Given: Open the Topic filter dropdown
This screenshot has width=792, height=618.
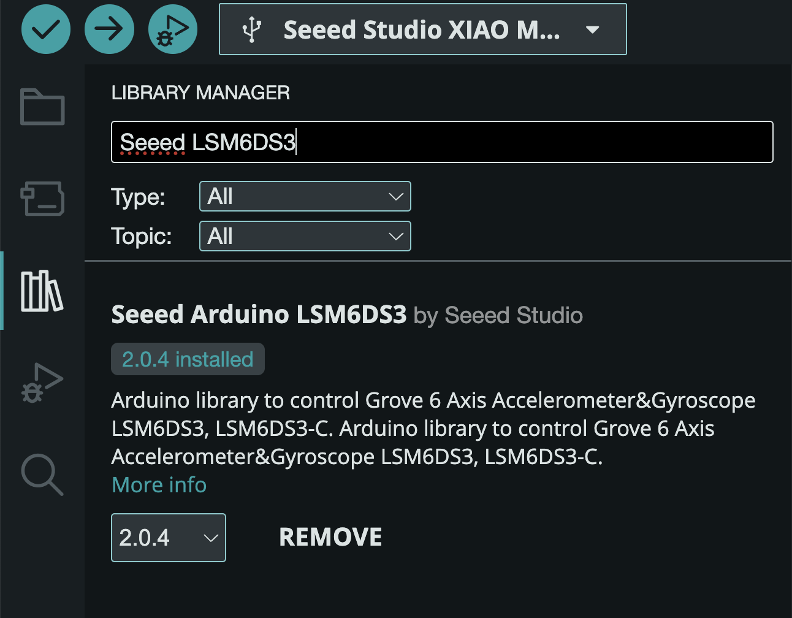Looking at the screenshot, I should (305, 236).
